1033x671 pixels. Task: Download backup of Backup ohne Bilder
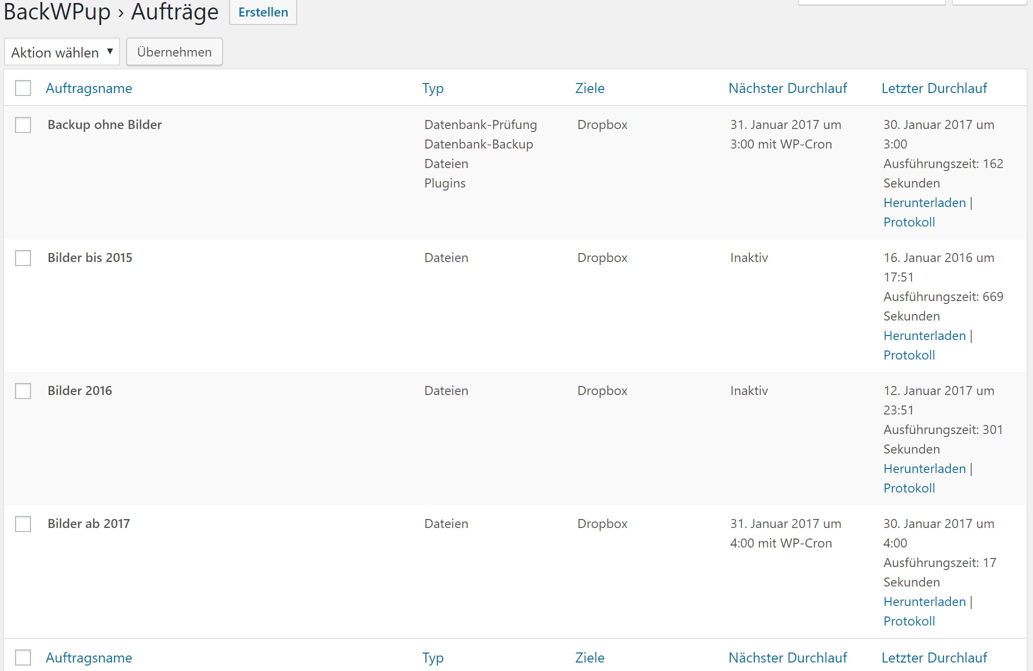click(x=924, y=202)
